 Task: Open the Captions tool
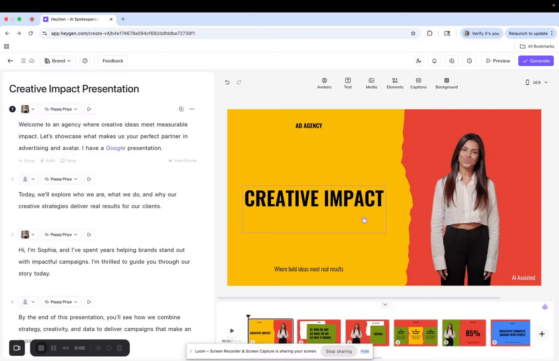[x=418, y=83]
